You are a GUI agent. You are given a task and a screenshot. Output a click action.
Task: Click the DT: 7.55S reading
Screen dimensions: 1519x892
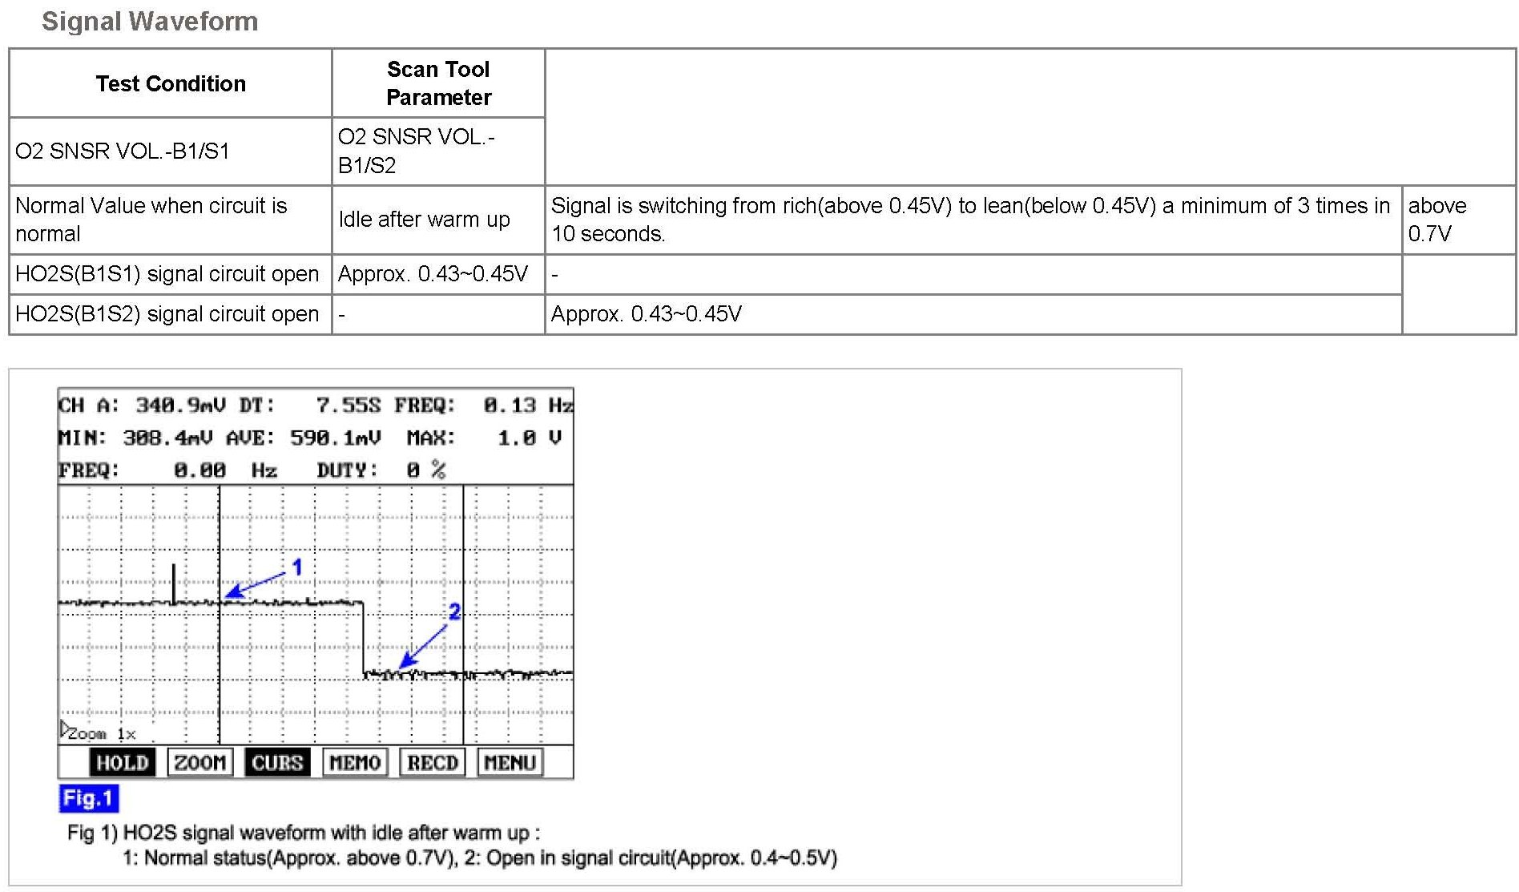pyautogui.click(x=310, y=406)
